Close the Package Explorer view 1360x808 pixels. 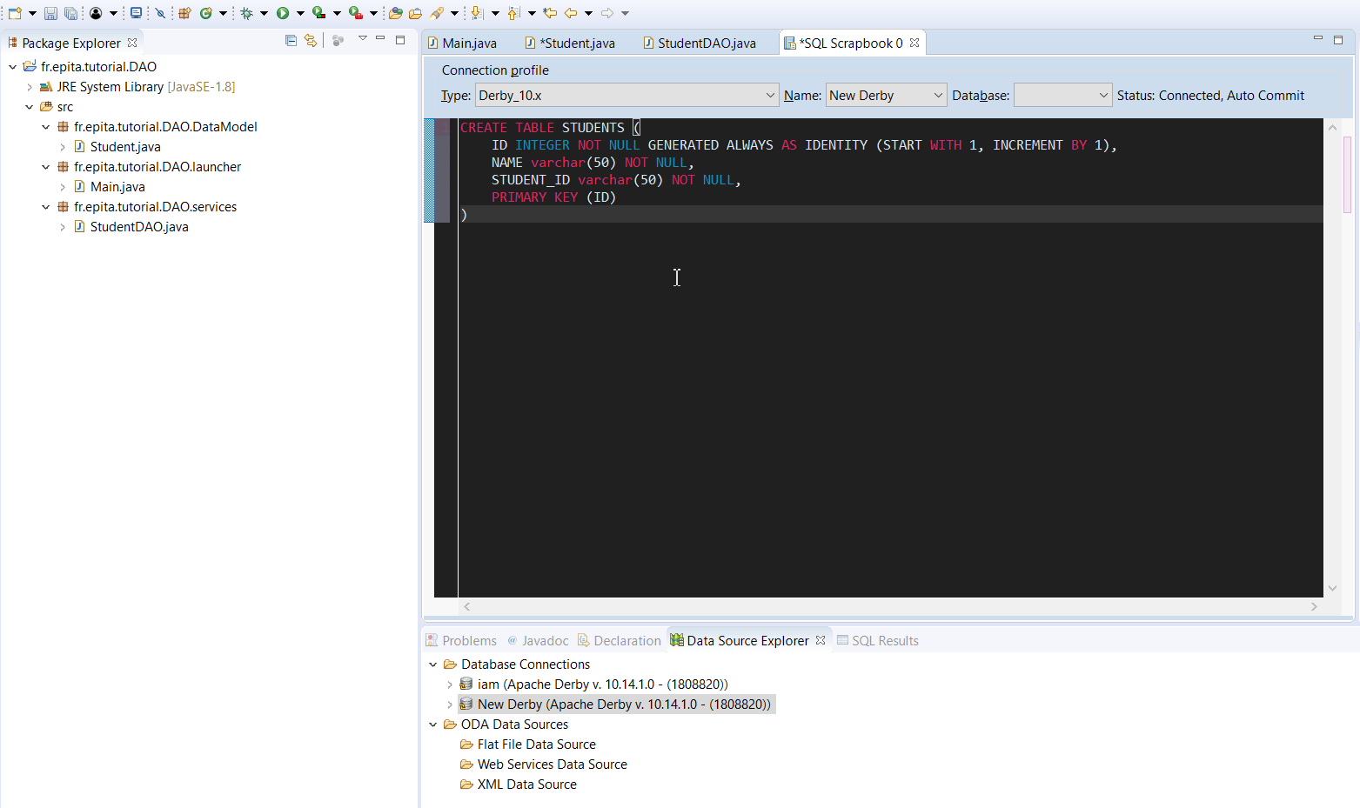132,43
